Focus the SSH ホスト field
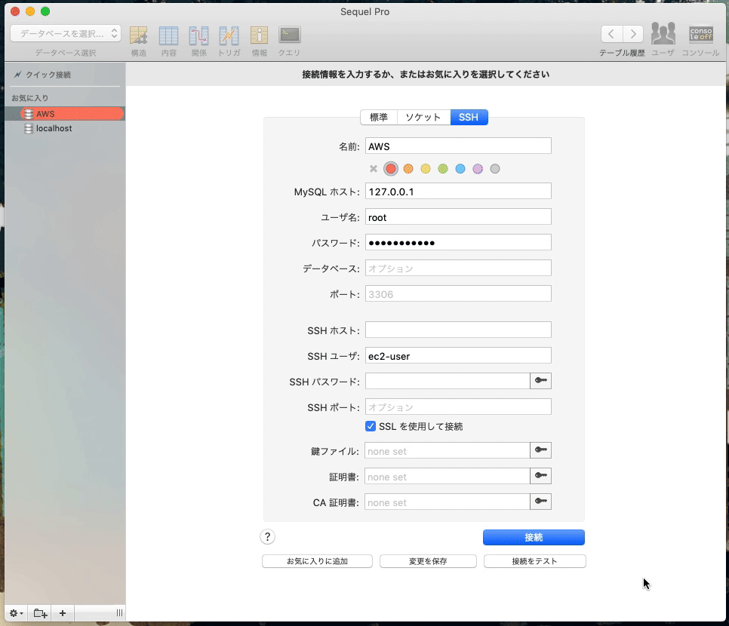729x626 pixels. click(x=458, y=330)
